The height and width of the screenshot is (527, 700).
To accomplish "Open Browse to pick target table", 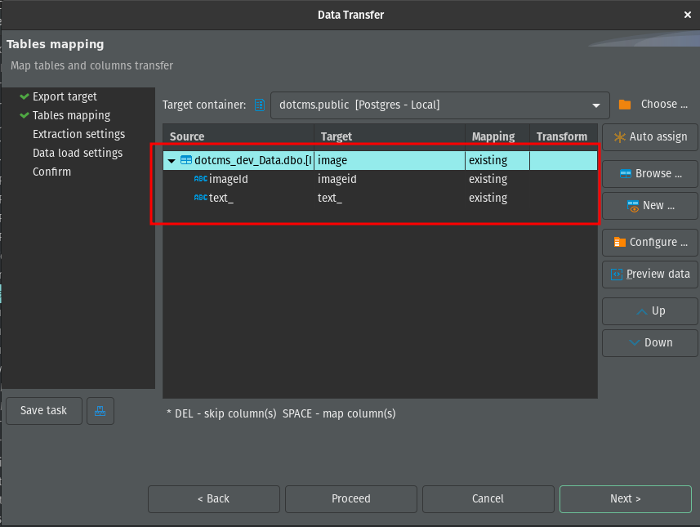I will (650, 173).
